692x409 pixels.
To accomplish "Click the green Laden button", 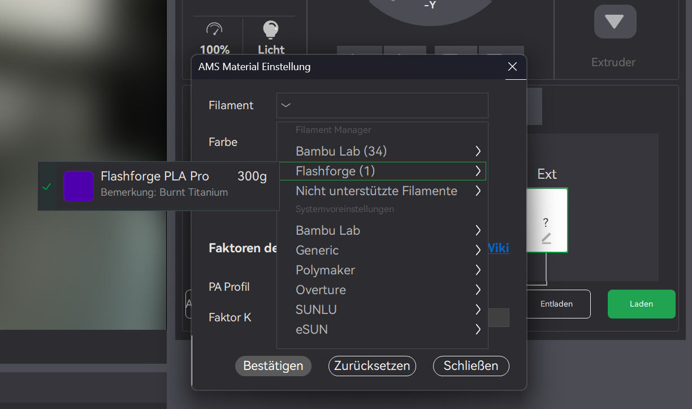I will pos(641,304).
